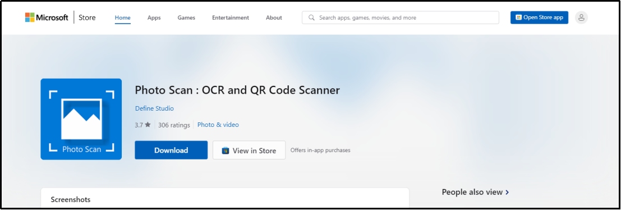
Task: Click the Microsoft logo
Action: tap(47, 17)
